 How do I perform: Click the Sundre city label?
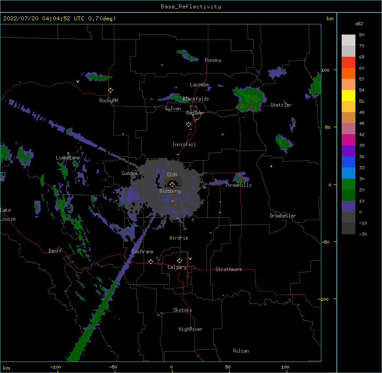(x=129, y=173)
